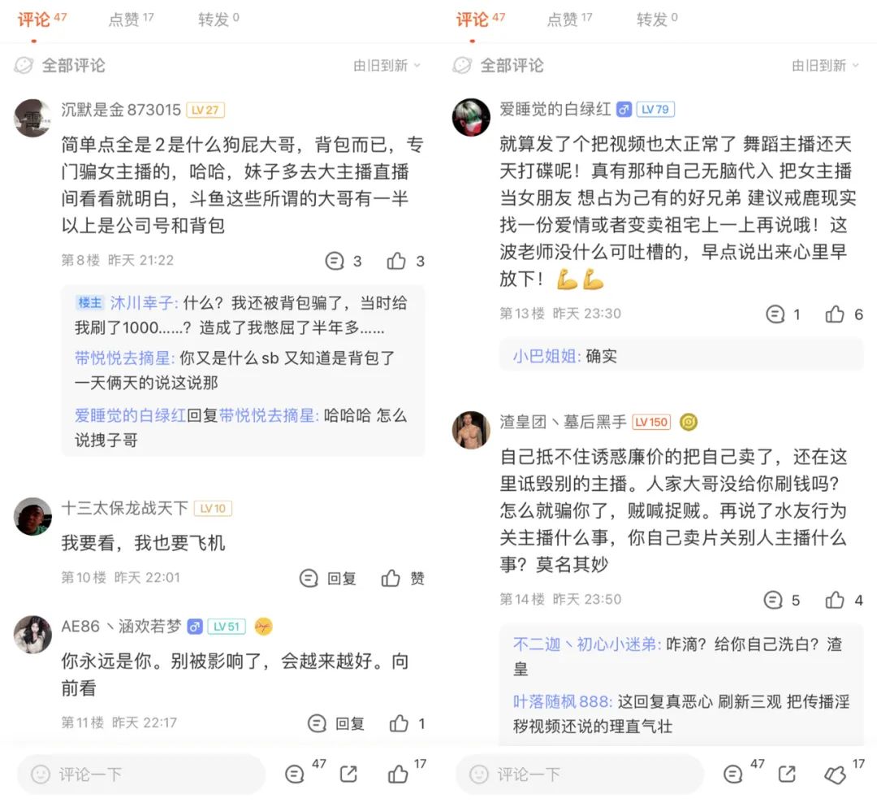
Task: Expand the 由旧到新 sort dropdown on right panel
Action: (x=826, y=66)
